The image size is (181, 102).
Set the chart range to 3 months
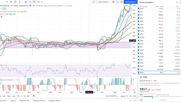9,96
